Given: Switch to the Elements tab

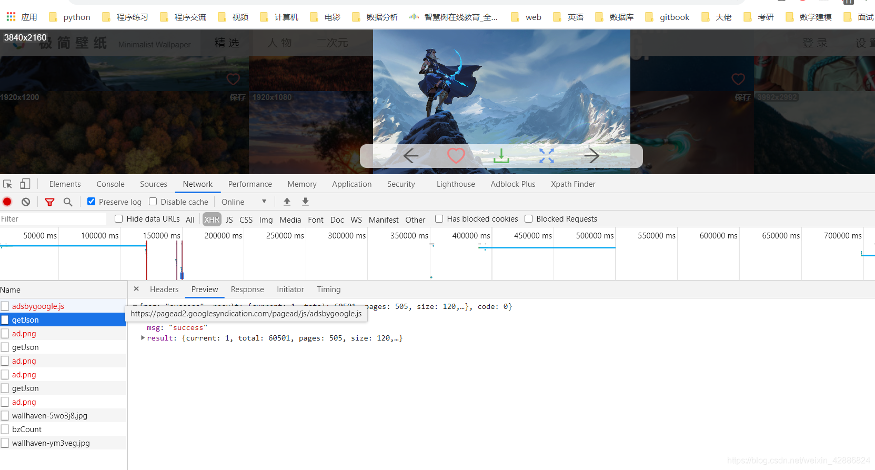Looking at the screenshot, I should click(65, 184).
